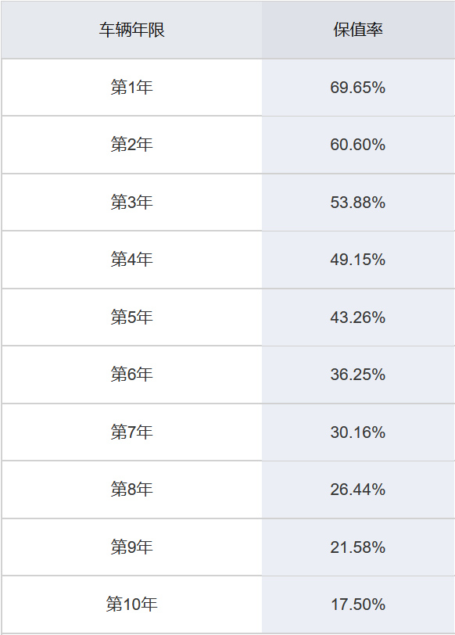This screenshot has width=455, height=635.
Task: Click the 第5年 row label
Action: point(131,317)
